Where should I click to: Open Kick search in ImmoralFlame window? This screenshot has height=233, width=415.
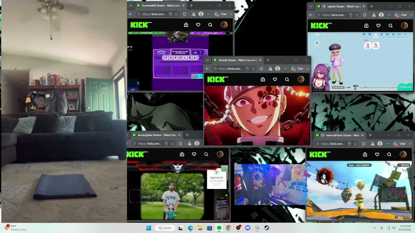pos(389,155)
